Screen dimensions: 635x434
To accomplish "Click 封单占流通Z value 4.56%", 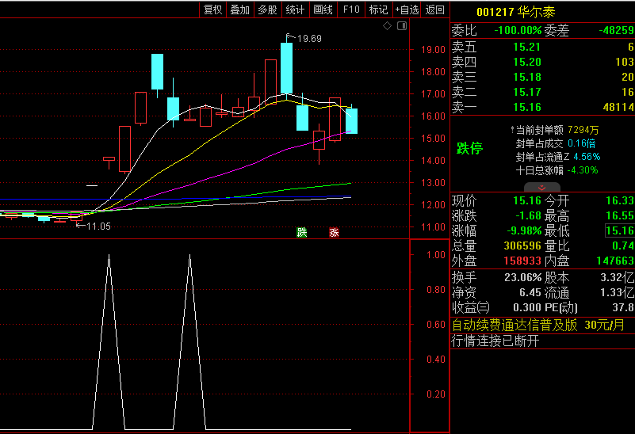I will point(587,157).
